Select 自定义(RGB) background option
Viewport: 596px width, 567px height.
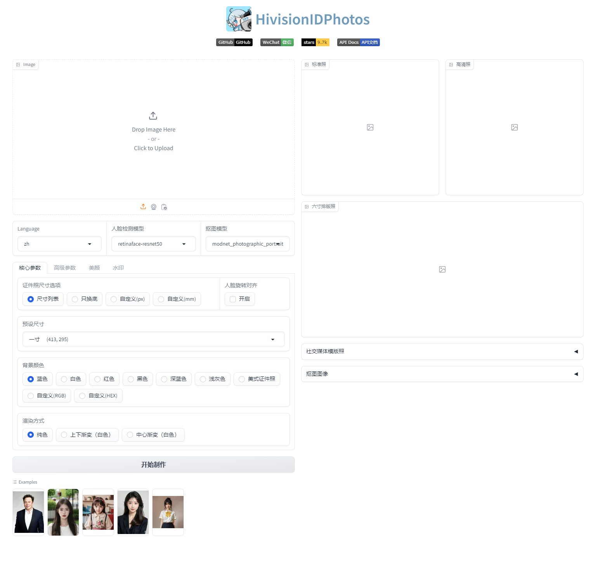[x=47, y=395]
